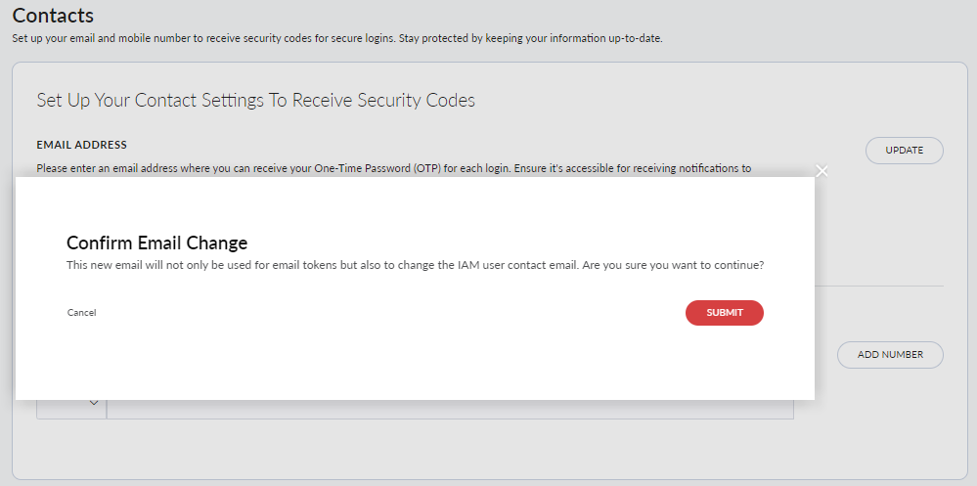Open the phone country selector box
This screenshot has height=486, width=977.
tap(71, 408)
